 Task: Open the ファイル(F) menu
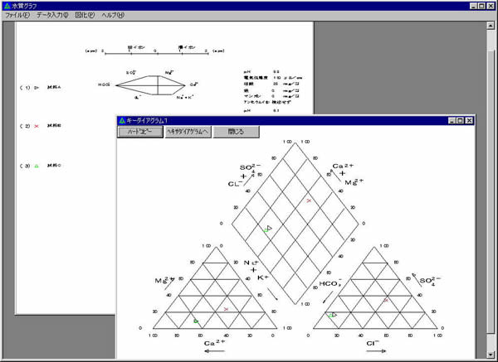coord(17,16)
